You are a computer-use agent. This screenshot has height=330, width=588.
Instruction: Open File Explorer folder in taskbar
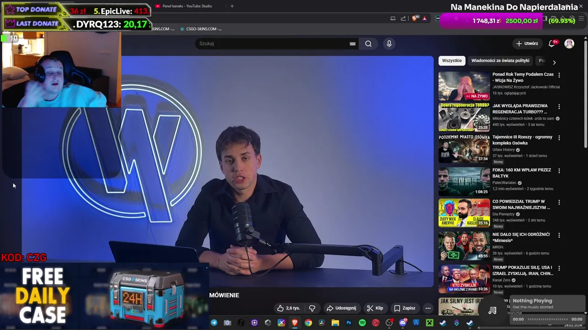pyautogui.click(x=335, y=323)
